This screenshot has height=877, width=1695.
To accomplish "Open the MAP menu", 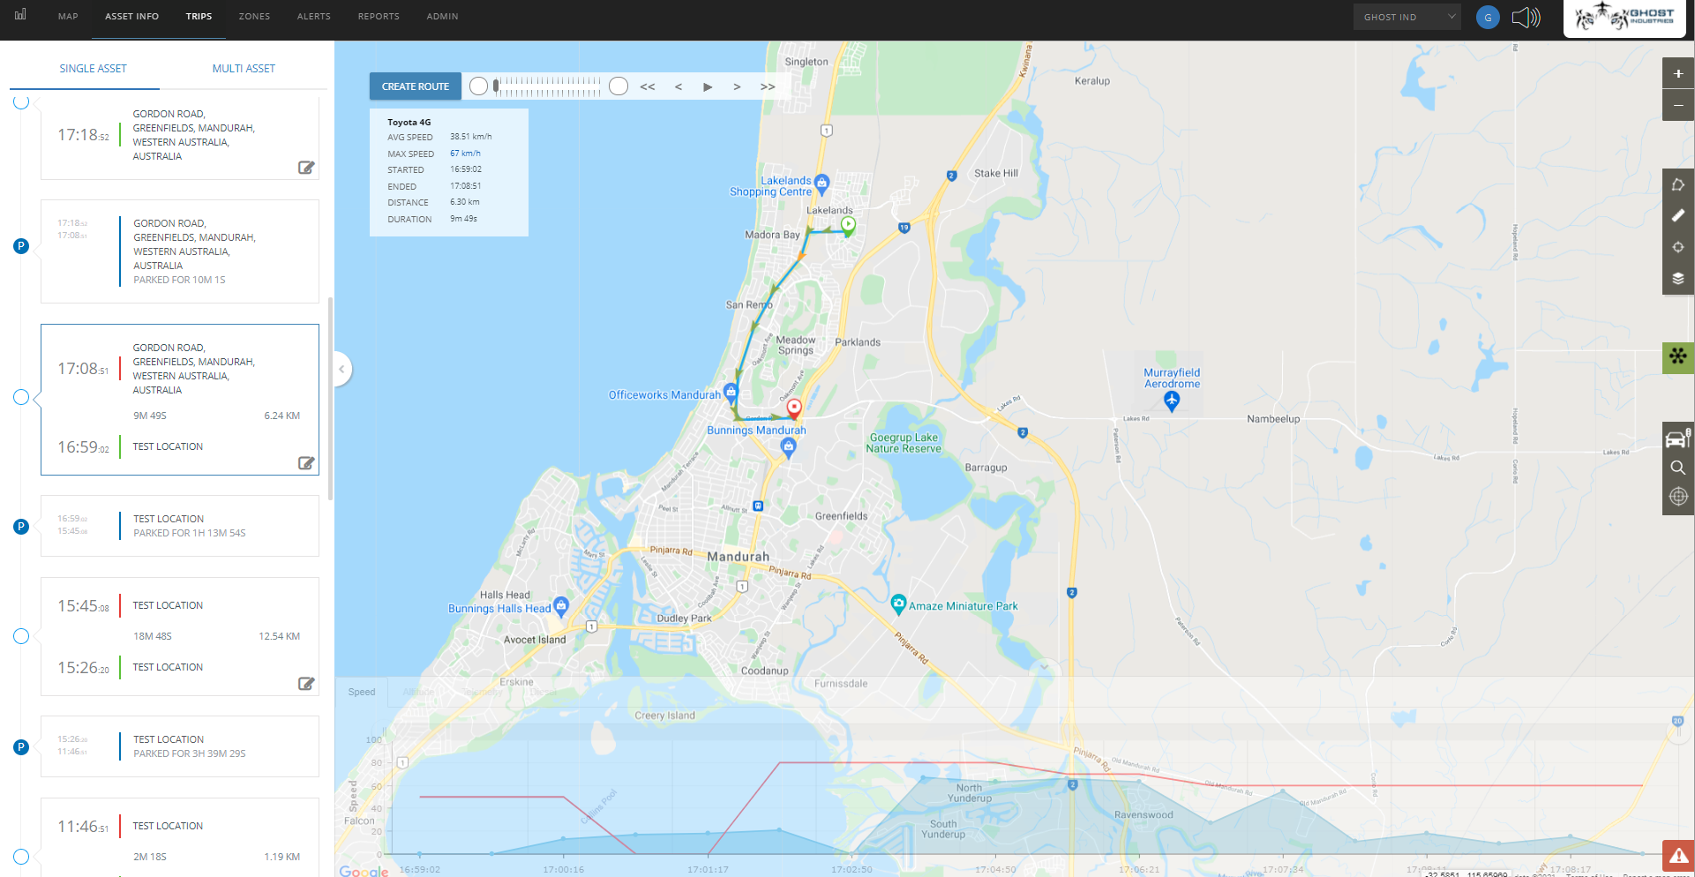I will (68, 17).
